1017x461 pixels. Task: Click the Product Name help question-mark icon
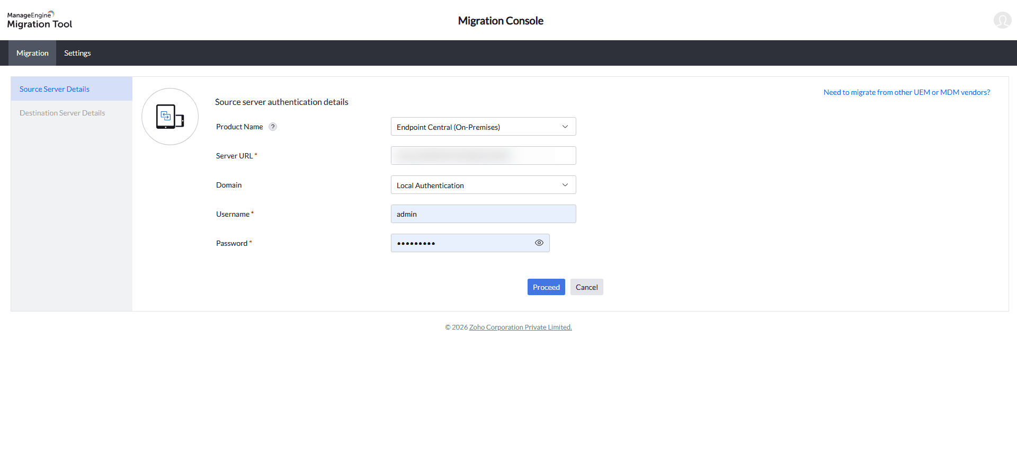273,127
